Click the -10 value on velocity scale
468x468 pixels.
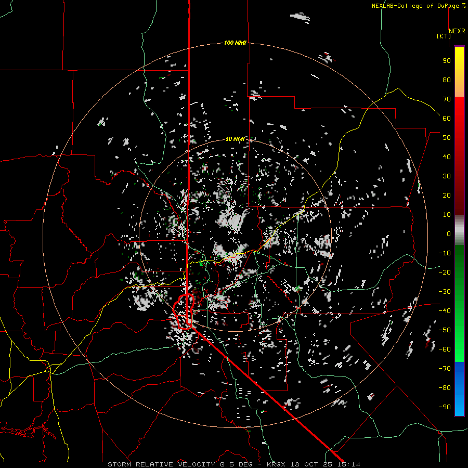pos(445,253)
